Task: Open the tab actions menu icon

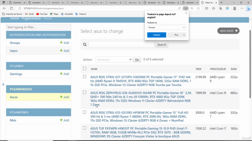Action: 4,3
